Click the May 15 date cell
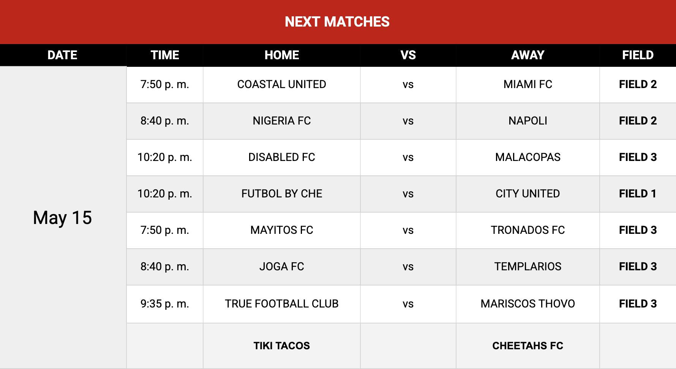This screenshot has height=369, width=676. 63,218
